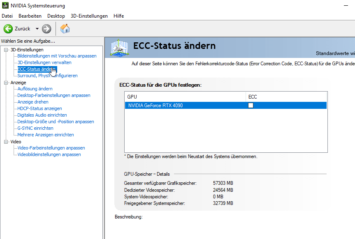Enable ECC checkbox for NVIDIA GeForce RTX 4090
The width and height of the screenshot is (355, 239).
coord(251,106)
